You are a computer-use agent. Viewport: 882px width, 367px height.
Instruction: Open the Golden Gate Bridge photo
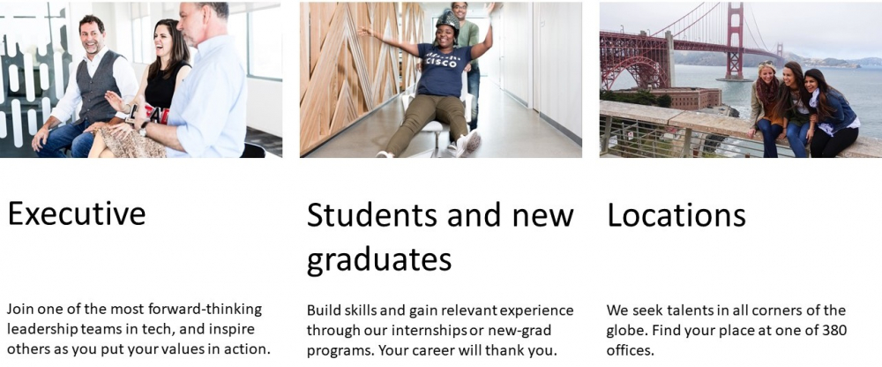741,79
